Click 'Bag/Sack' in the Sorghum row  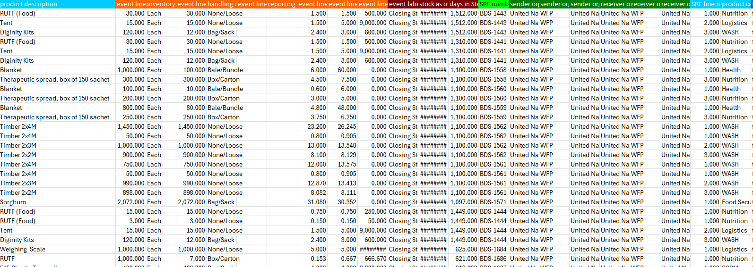point(221,202)
